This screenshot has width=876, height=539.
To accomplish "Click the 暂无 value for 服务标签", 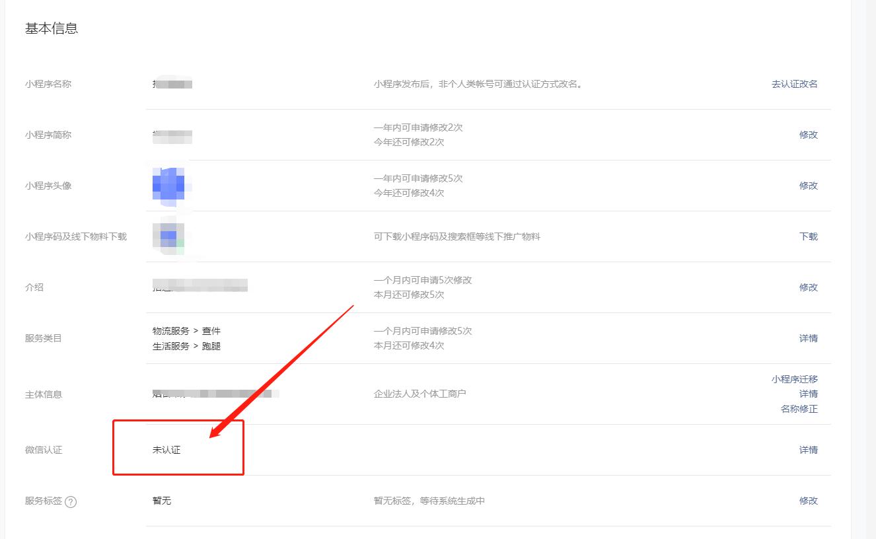I will 162,501.
